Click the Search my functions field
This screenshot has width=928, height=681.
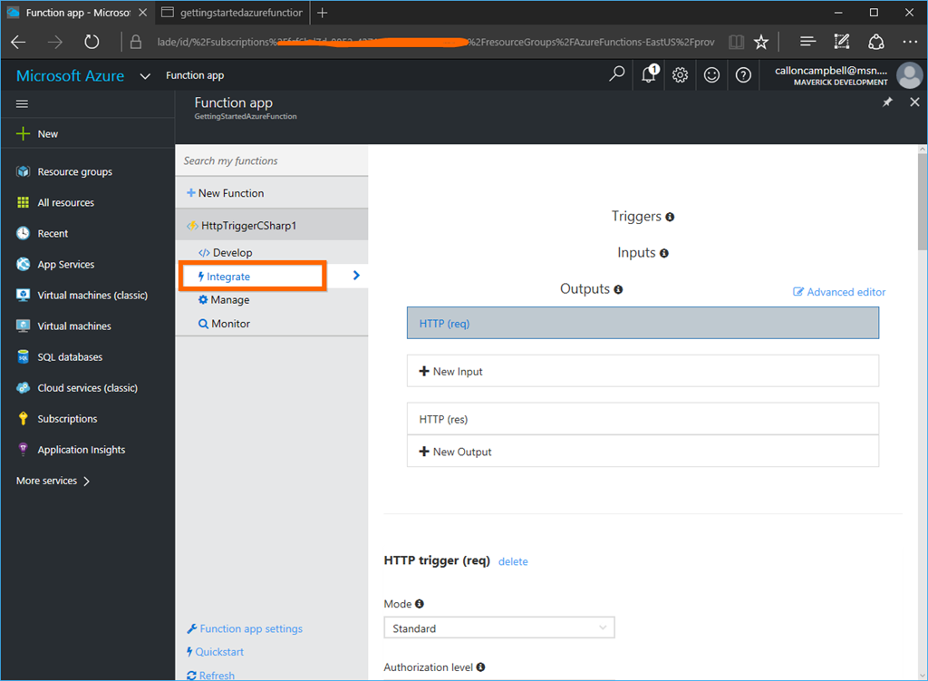(x=271, y=161)
